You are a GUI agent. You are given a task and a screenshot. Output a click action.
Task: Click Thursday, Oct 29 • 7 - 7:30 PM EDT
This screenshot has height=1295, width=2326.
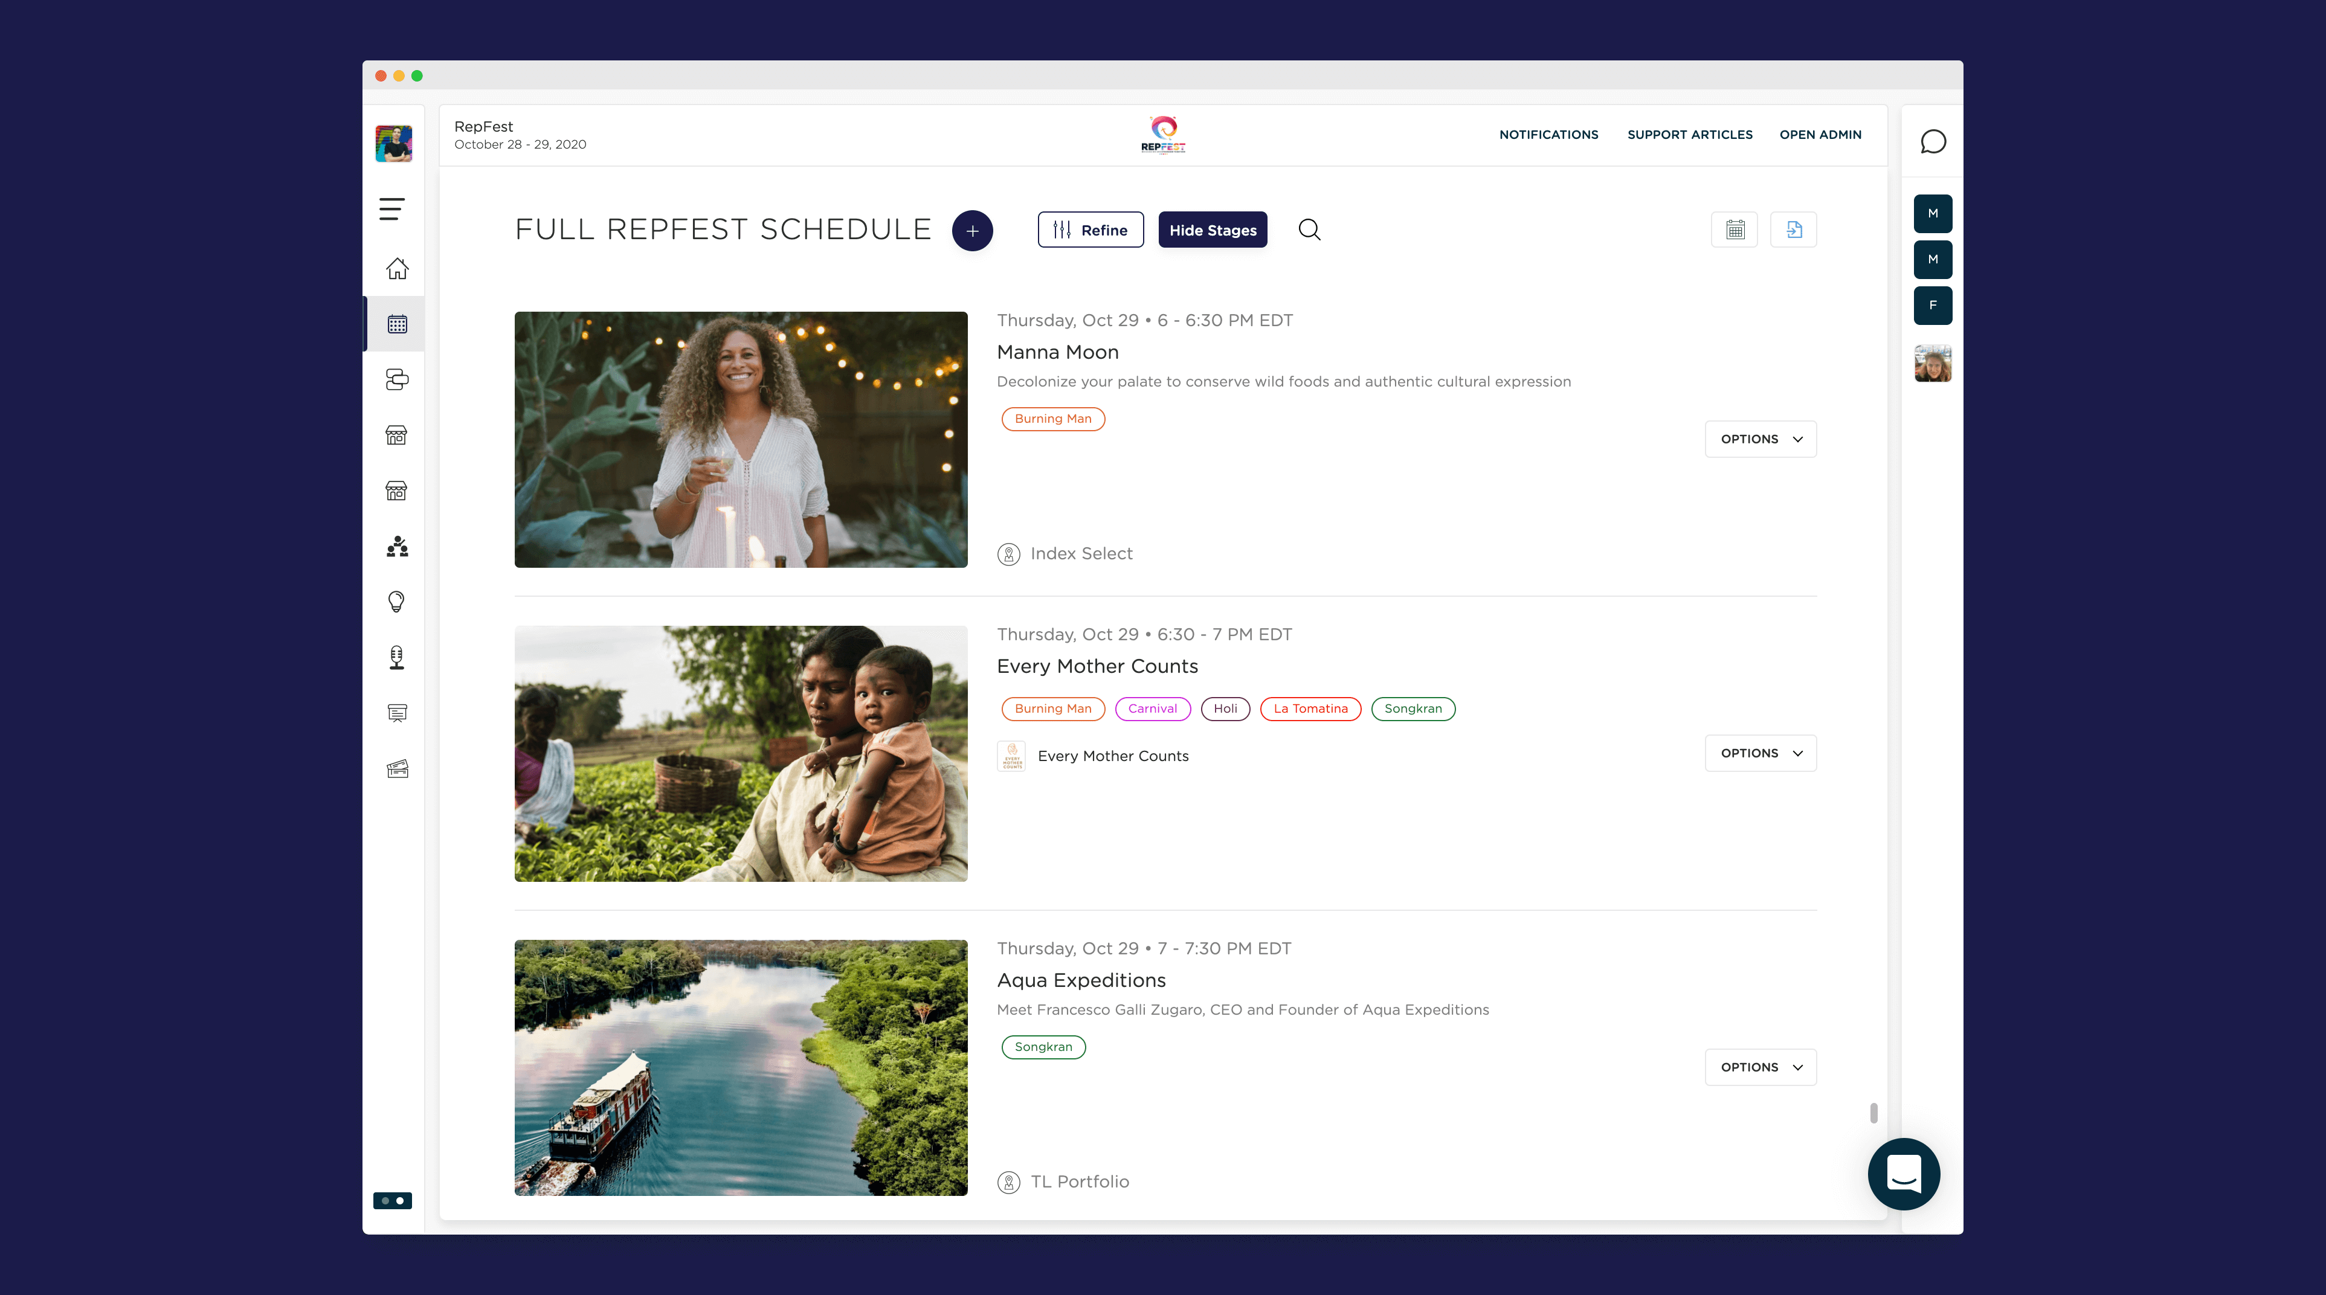tap(1143, 948)
